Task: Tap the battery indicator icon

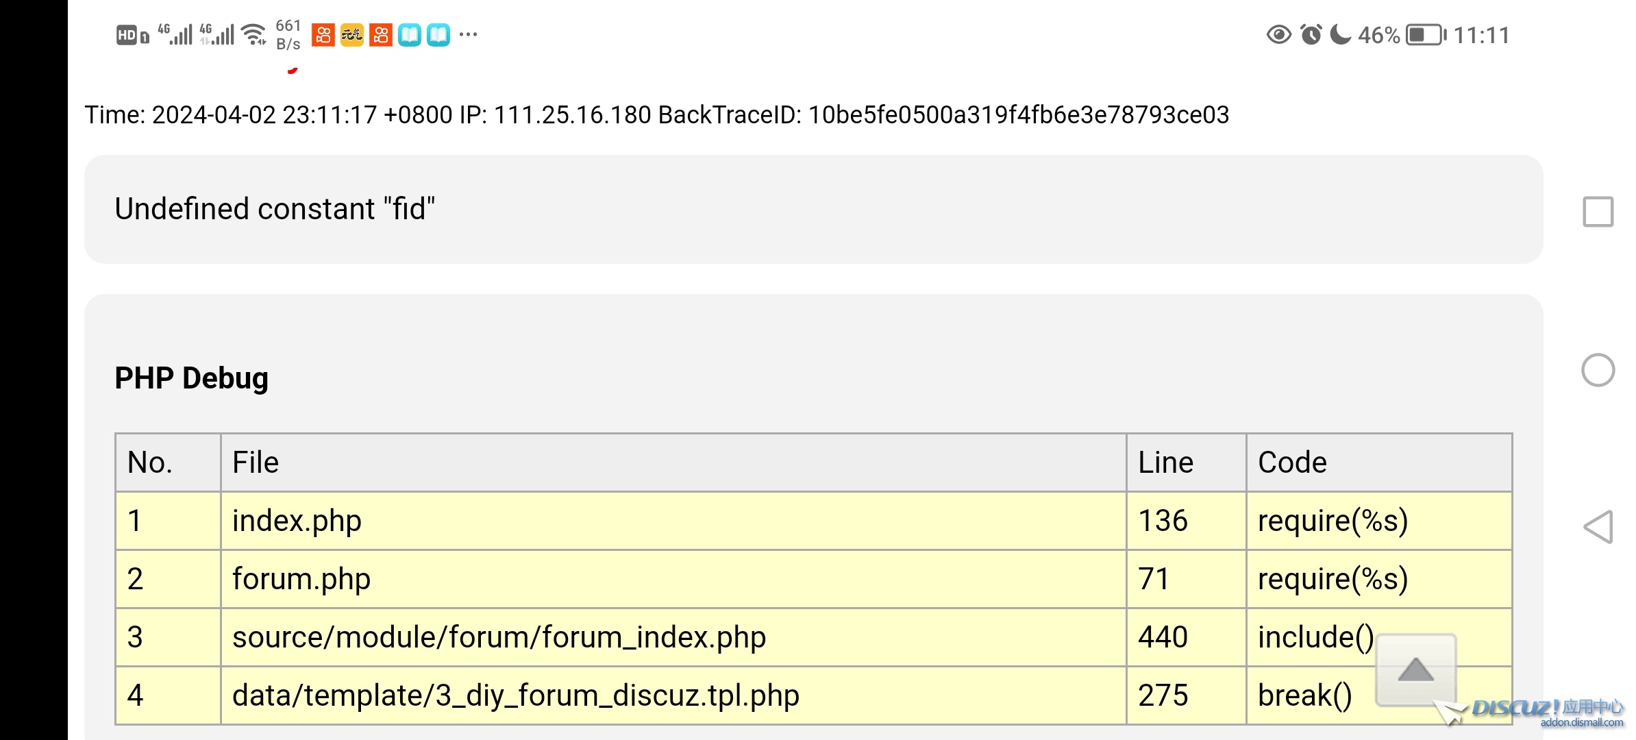Action: click(x=1425, y=35)
